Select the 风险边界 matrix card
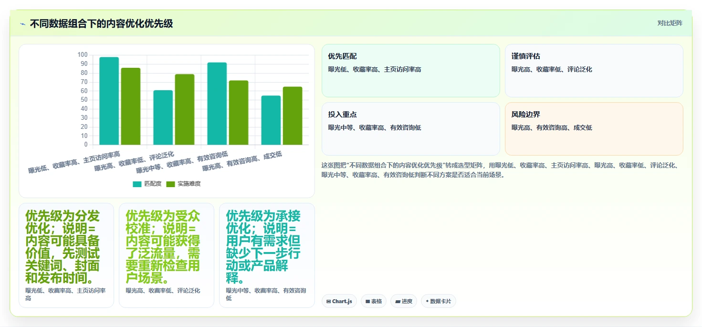 pos(594,129)
